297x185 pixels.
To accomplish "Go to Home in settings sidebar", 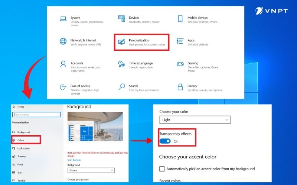I will (x=20, y=107).
